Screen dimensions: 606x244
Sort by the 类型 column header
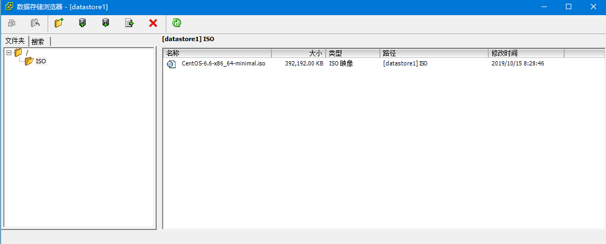[353, 53]
